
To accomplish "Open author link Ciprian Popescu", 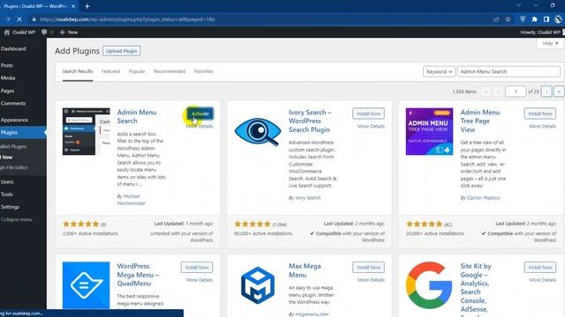I will coord(484,198).
